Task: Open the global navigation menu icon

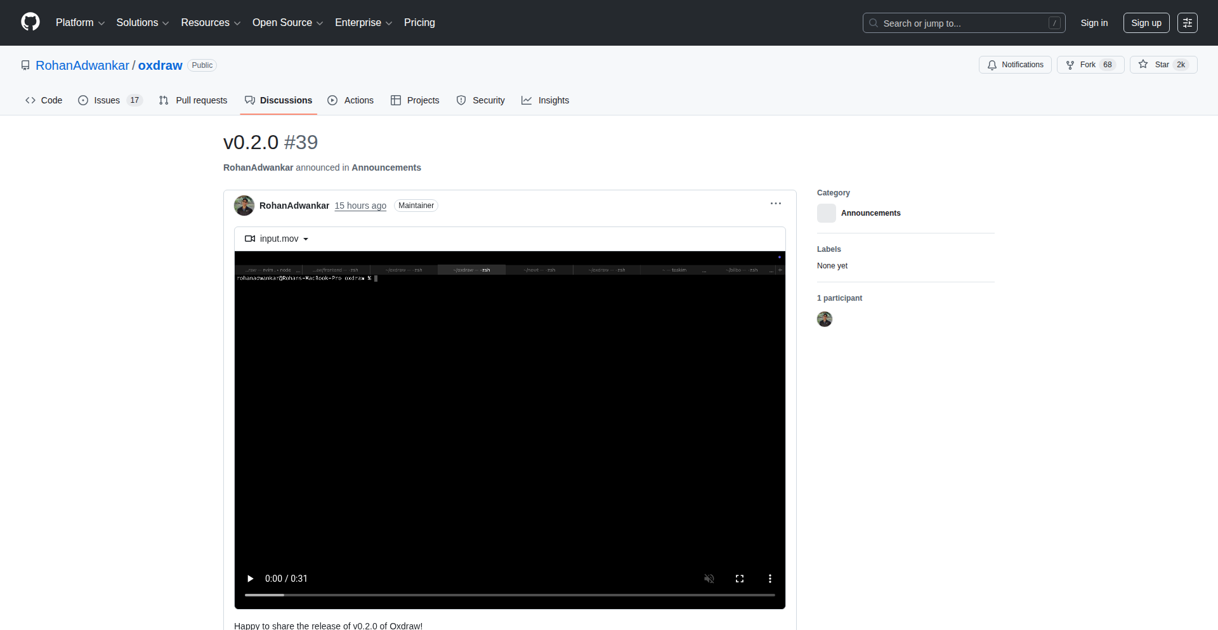Action: click(x=1188, y=23)
